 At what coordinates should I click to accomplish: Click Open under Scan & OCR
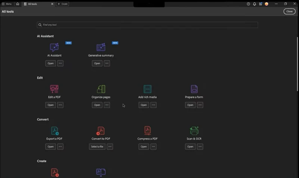tap(190, 146)
